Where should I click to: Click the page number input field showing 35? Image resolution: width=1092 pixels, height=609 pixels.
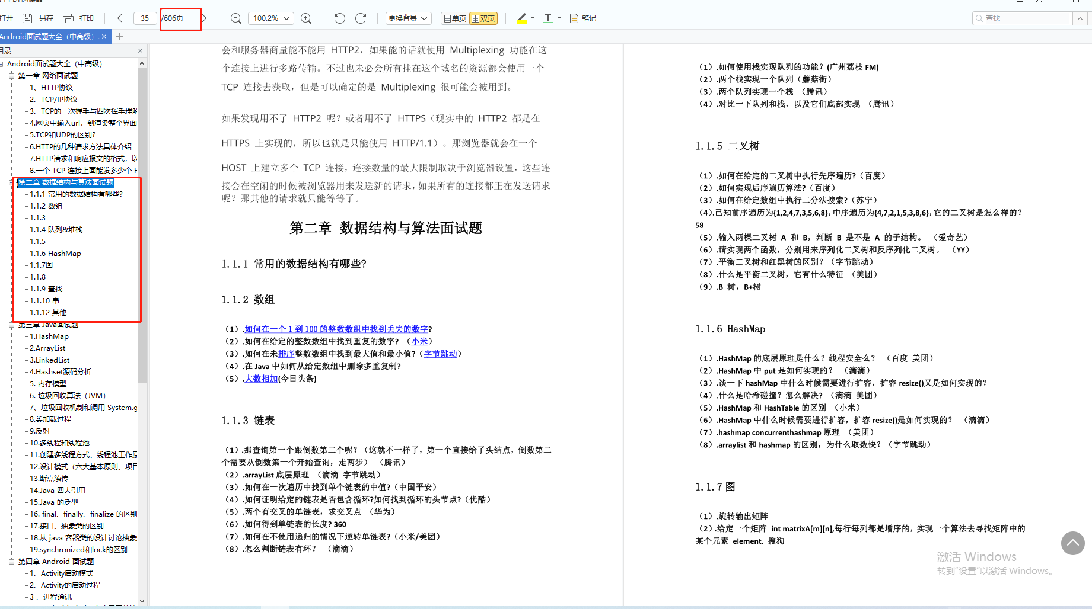click(145, 18)
